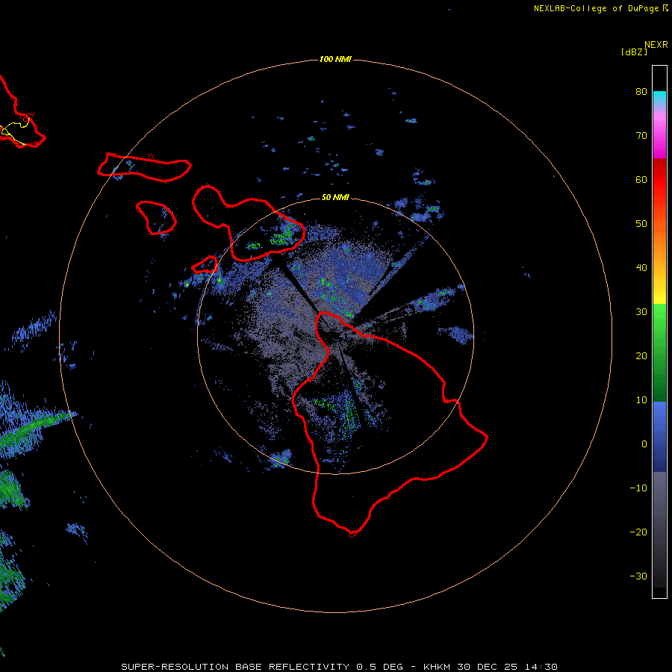Click the 100 NMI range ring label

click(335, 59)
